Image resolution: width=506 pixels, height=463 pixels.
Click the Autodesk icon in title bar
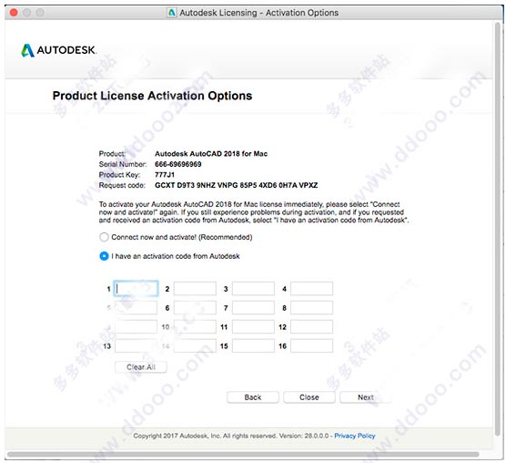coord(172,13)
